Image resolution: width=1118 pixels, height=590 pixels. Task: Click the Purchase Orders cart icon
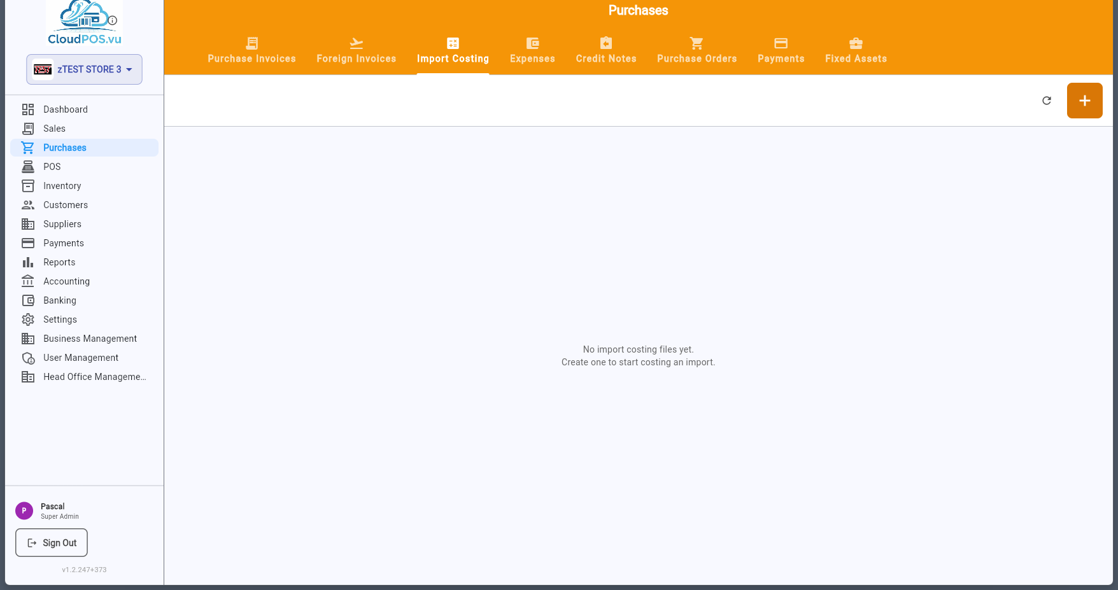click(x=697, y=43)
